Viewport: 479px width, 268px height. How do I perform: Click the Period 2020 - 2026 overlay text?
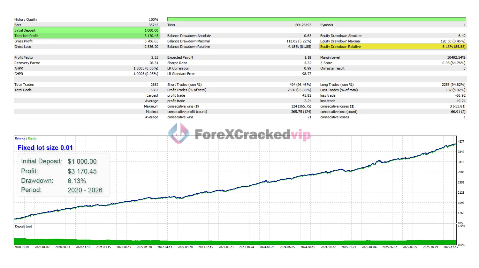tap(85, 190)
